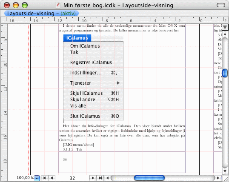Jump to the first page button
This screenshot has height=182, width=229.
click(x=44, y=178)
